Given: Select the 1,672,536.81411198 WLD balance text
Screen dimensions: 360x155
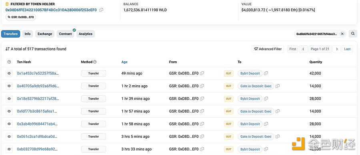Looking at the screenshot, I should point(145,10).
